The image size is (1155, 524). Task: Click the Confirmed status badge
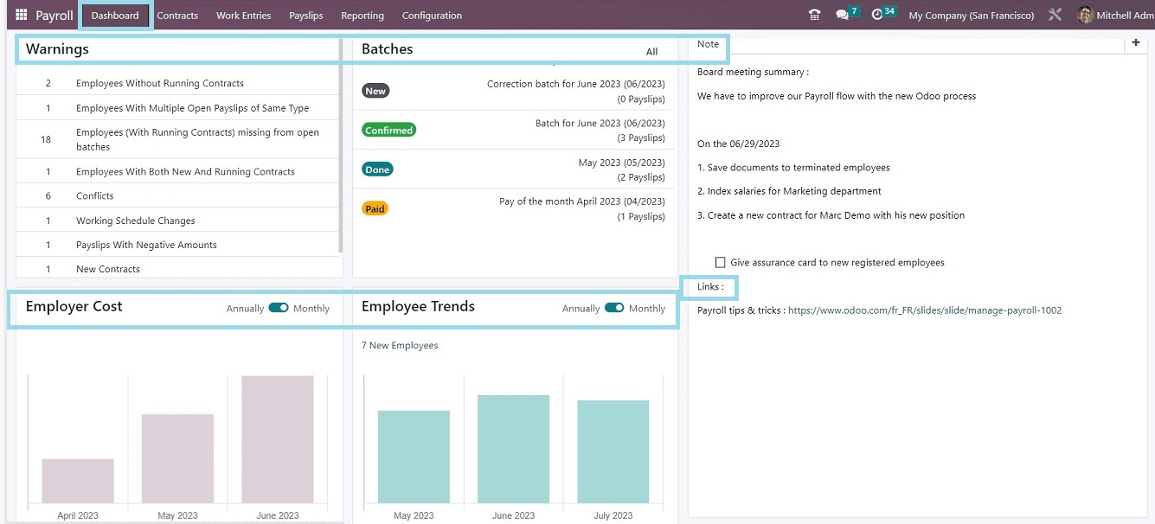point(389,130)
